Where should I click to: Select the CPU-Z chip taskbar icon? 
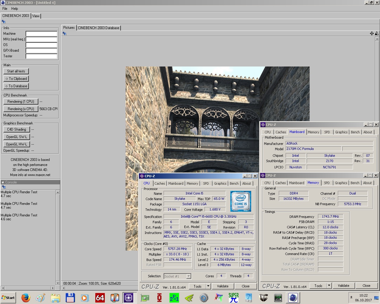pyautogui.click(x=129, y=297)
